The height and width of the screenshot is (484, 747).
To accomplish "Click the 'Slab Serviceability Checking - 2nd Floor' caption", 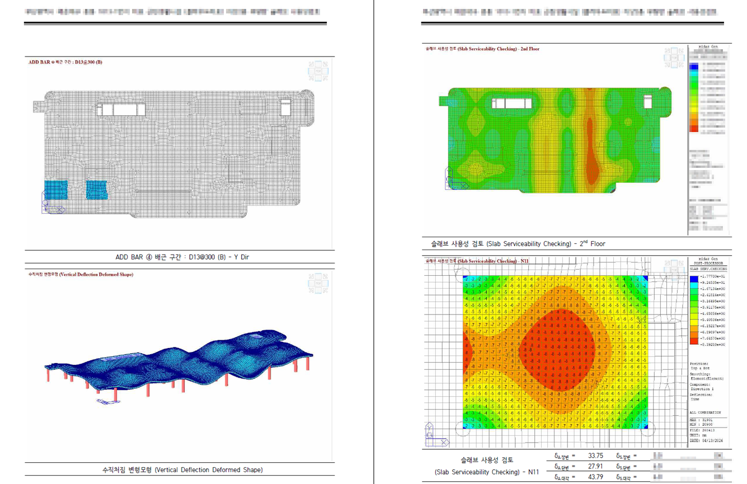I will coord(518,244).
